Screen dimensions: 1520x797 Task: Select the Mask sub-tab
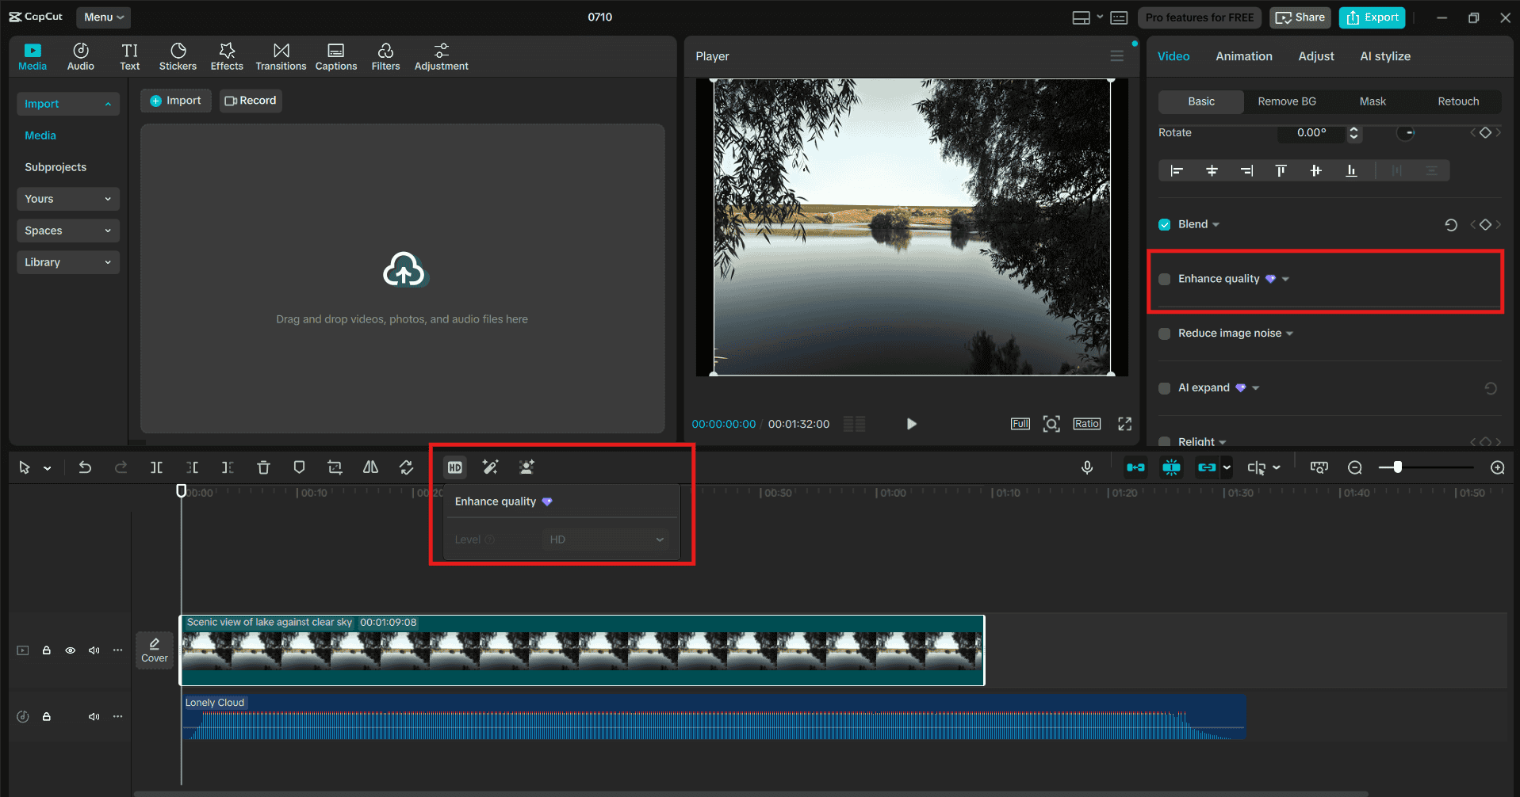pos(1373,101)
